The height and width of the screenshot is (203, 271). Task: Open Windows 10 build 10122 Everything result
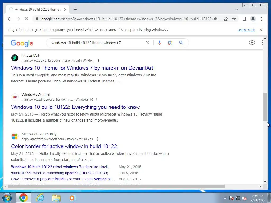click(x=75, y=107)
